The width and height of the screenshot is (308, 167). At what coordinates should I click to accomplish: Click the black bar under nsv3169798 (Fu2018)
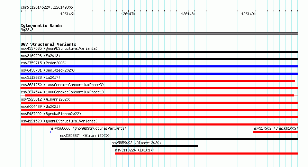[x=159, y=59]
